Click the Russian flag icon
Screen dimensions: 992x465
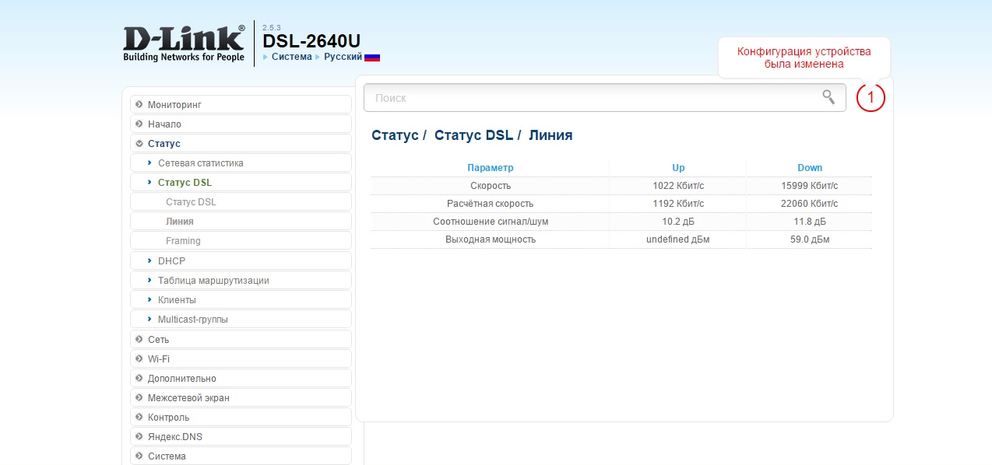372,58
